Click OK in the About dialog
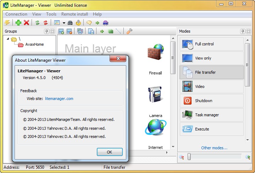 coord(110,152)
